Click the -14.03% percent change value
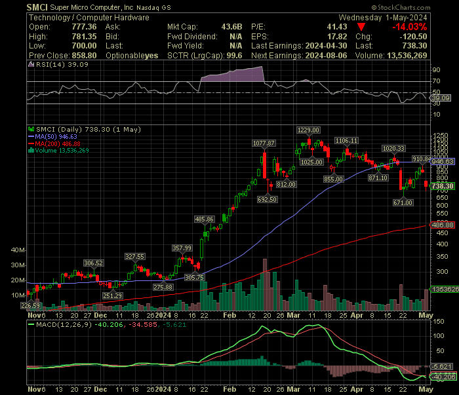 pyautogui.click(x=410, y=27)
